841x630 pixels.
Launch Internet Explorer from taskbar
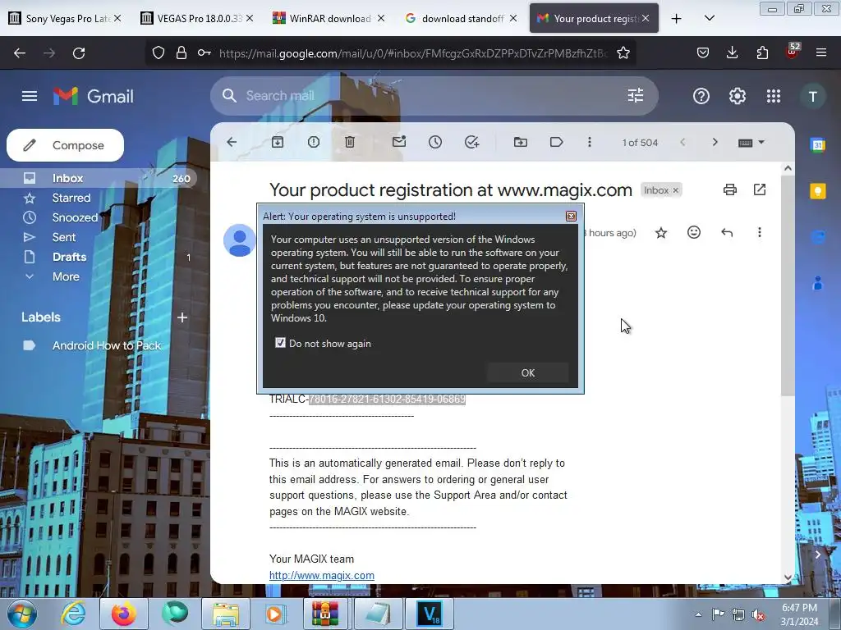(x=72, y=614)
